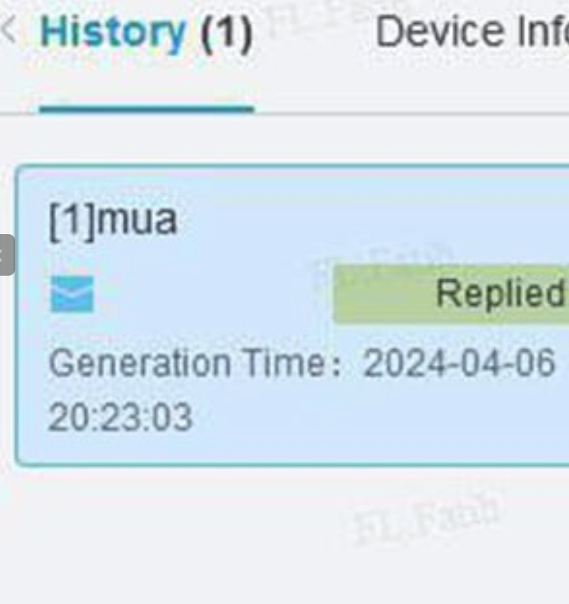This screenshot has height=604, width=569.
Task: Click the 2024-04-06 generation date
Action: pos(459,363)
